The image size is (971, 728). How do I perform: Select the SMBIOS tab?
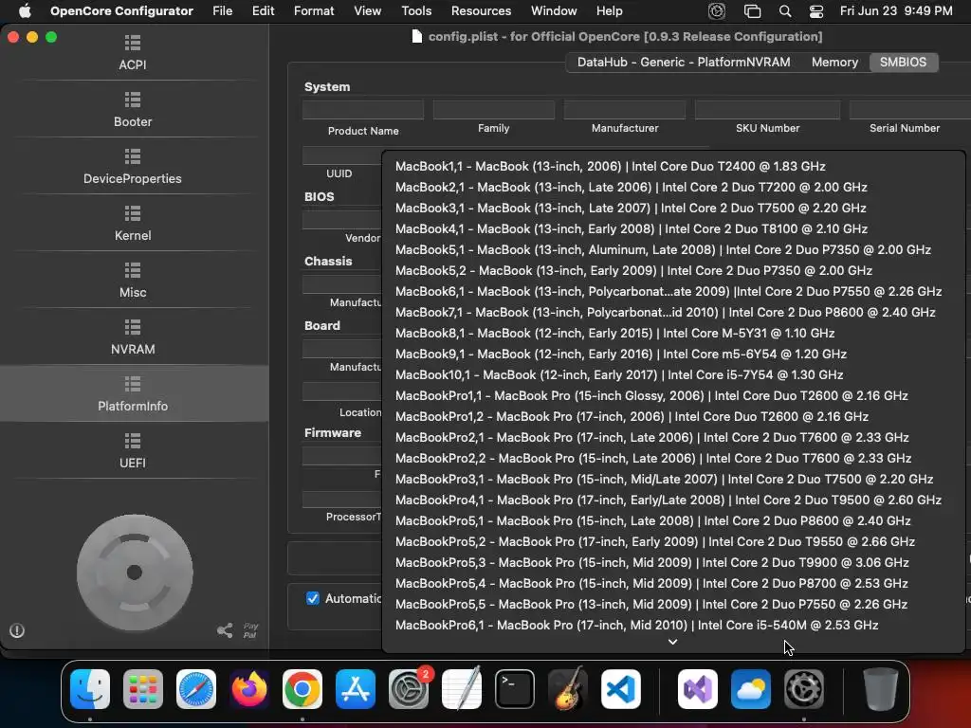[903, 62]
